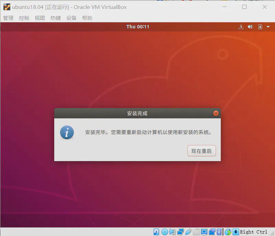Click the battery indicator in Ubuntu top bar
Viewport: 275px width, 236px height.
[260, 27]
